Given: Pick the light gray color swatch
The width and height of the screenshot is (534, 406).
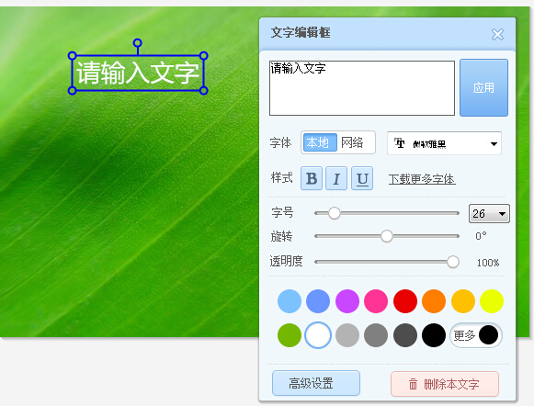Looking at the screenshot, I should click(x=347, y=335).
